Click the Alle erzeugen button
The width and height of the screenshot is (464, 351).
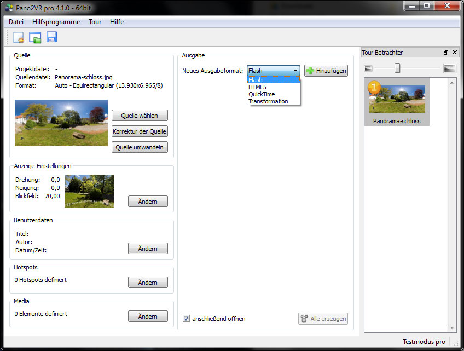point(323,319)
